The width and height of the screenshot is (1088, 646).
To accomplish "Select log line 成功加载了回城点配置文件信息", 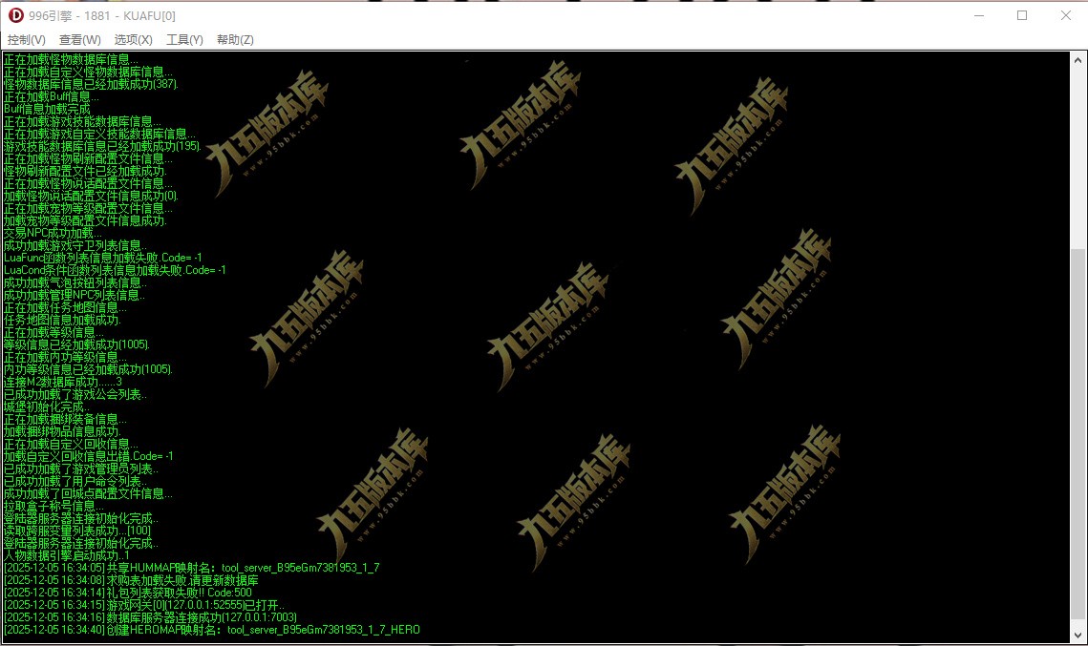I will pos(88,493).
